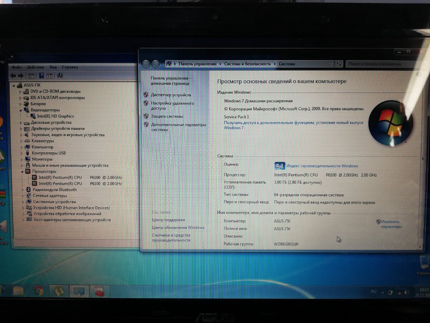Open the Файл menu
430x323 pixels.
click(16, 67)
